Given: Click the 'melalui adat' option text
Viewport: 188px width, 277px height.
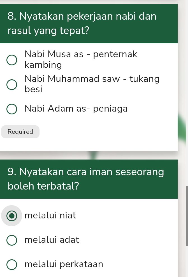Looking at the screenshot, I should pyautogui.click(x=52, y=240).
